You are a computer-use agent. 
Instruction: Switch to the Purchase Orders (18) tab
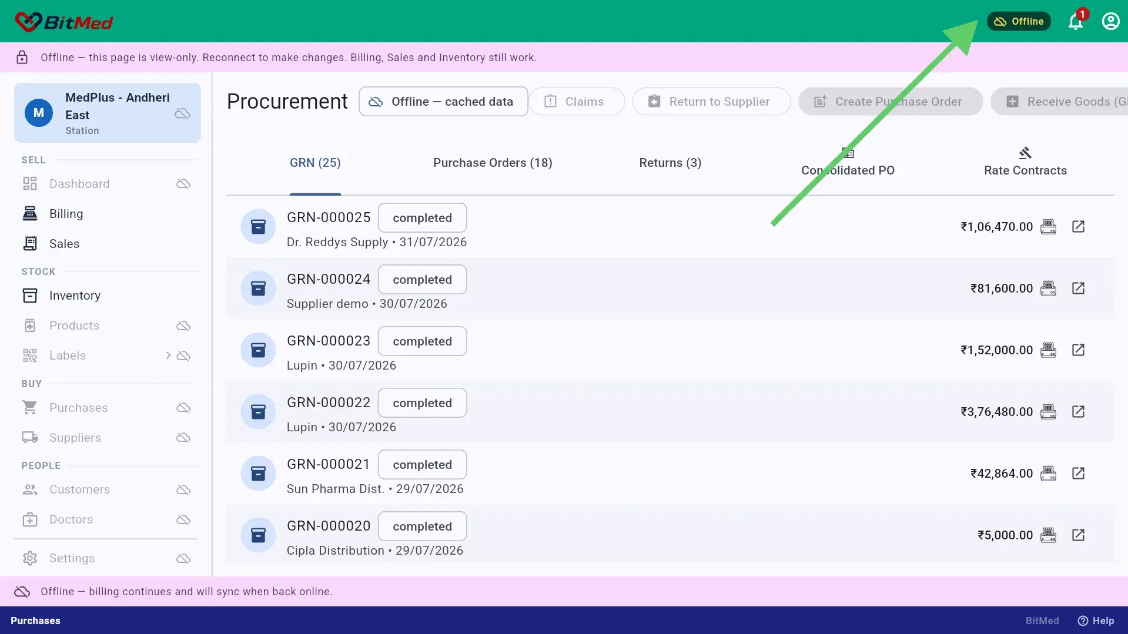click(493, 163)
